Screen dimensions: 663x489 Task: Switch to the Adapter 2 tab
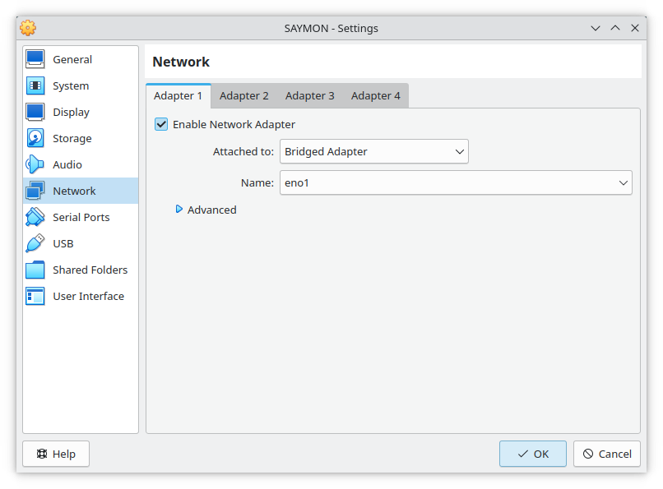pyautogui.click(x=244, y=96)
